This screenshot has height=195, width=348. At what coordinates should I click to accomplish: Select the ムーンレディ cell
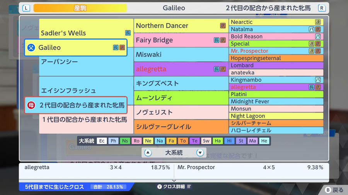[x=181, y=98]
